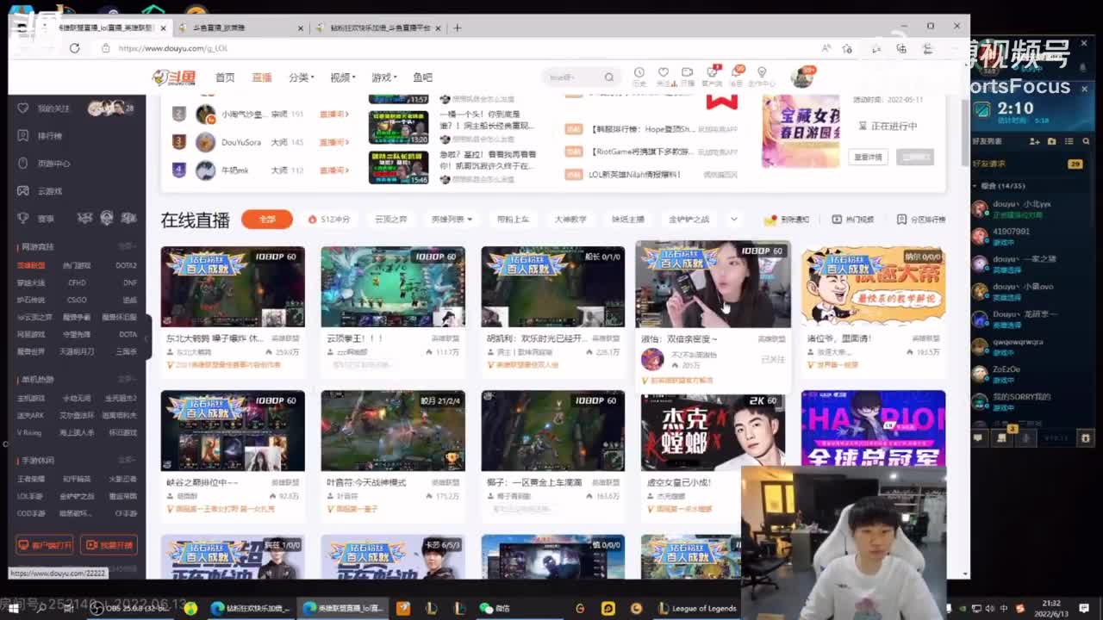Expand the 英雄列表 dropdown filter

click(452, 220)
